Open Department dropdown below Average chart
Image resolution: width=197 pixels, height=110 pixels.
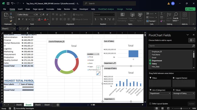(109, 99)
